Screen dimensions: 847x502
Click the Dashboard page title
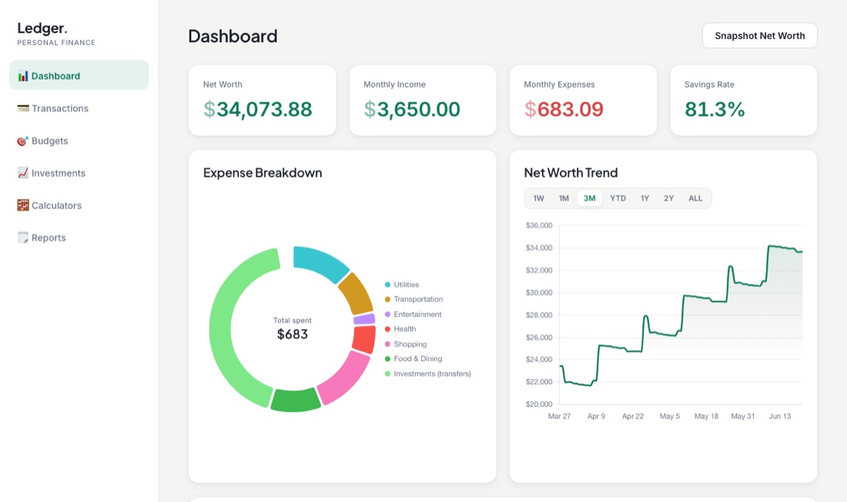tap(233, 36)
